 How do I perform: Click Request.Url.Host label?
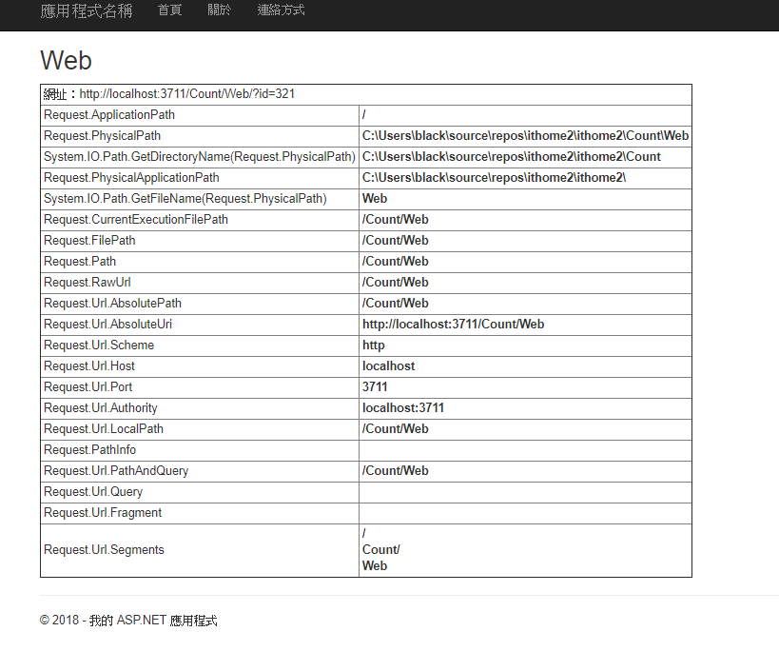[x=88, y=365]
